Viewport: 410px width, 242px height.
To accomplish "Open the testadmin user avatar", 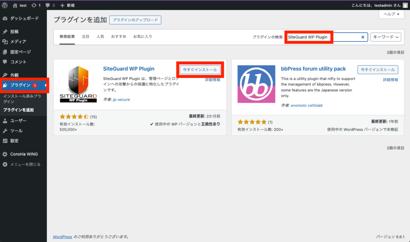I will (x=405, y=5).
